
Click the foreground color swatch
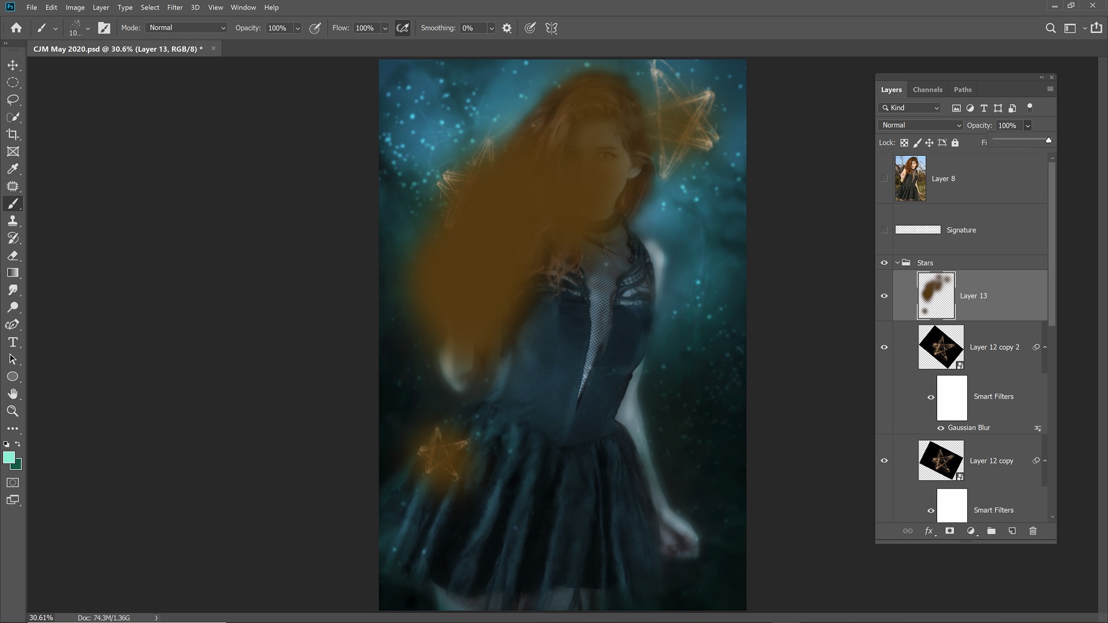(9, 458)
